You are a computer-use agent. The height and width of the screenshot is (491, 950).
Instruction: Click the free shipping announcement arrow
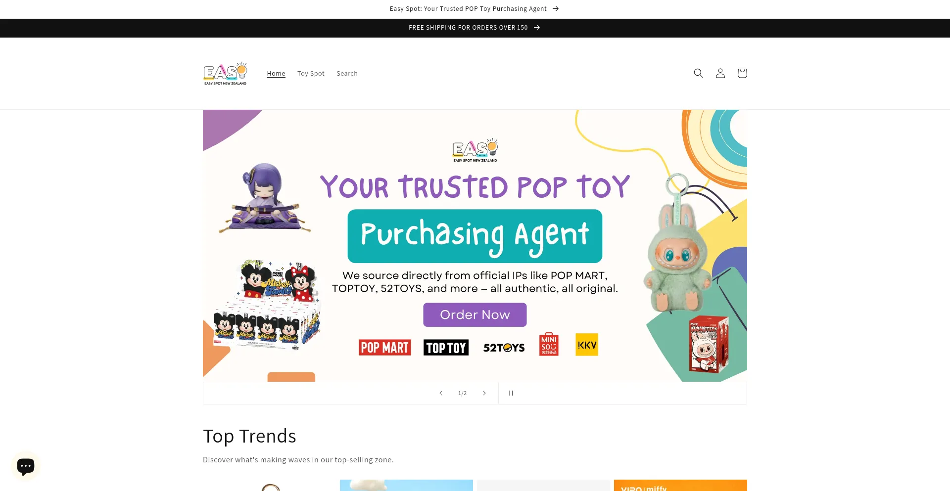(x=537, y=28)
